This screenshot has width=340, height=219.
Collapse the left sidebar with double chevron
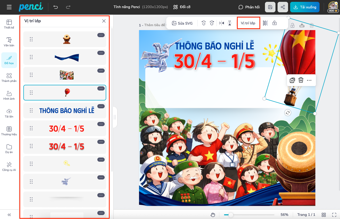[9, 215]
